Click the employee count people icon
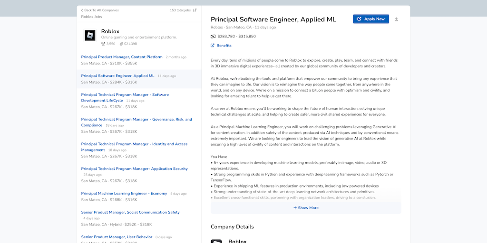 click(103, 44)
